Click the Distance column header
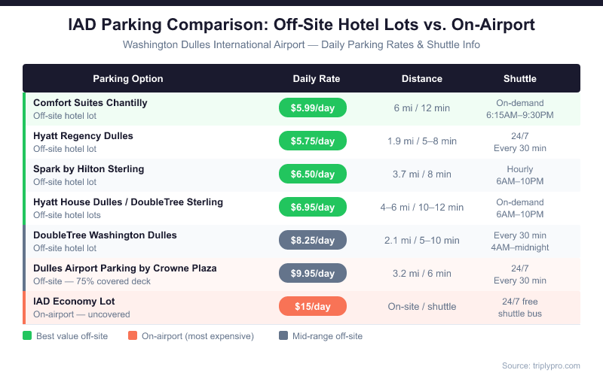This screenshot has width=603, height=376. [x=422, y=78]
